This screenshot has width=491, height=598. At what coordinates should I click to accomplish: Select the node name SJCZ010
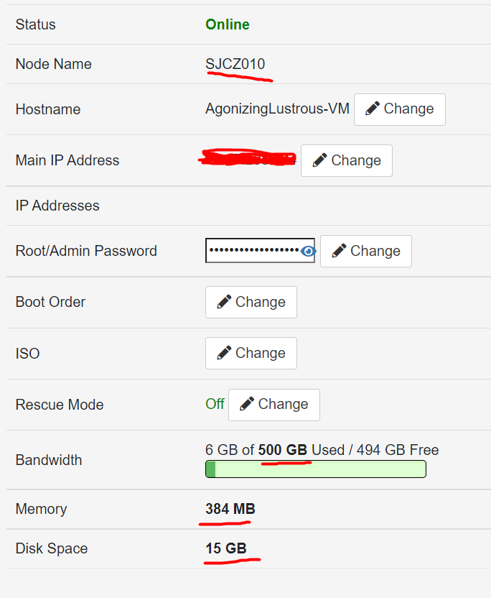tap(235, 64)
